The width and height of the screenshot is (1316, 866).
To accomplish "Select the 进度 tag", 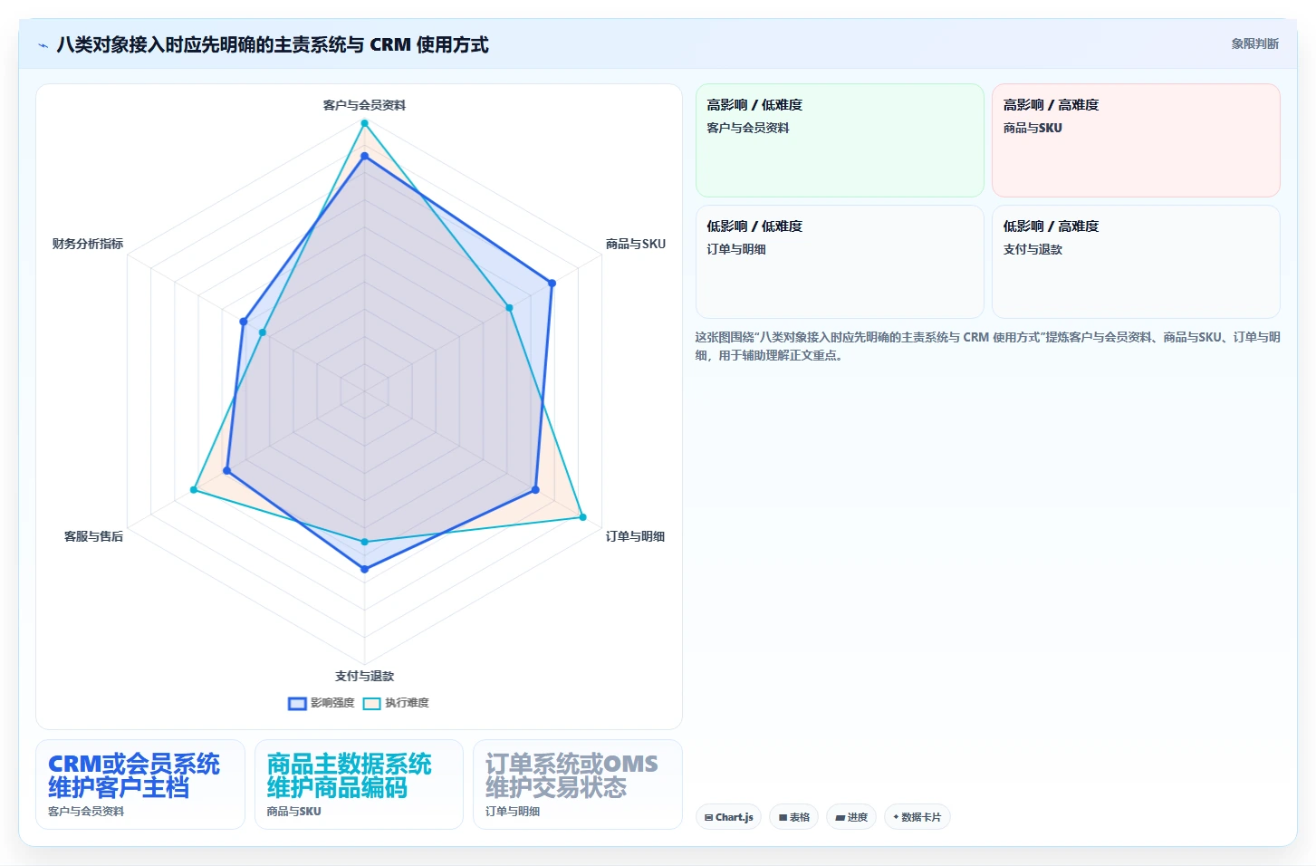I will 851,817.
